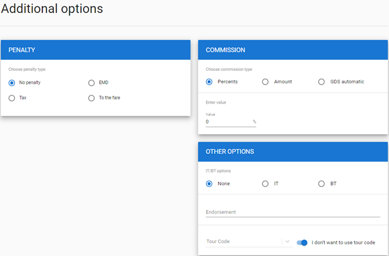Click the Endorsement text field

[293, 212]
